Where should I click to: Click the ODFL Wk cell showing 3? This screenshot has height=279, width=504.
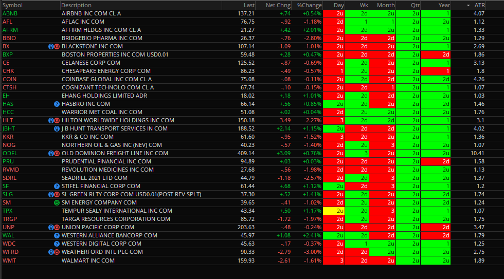[357, 154]
